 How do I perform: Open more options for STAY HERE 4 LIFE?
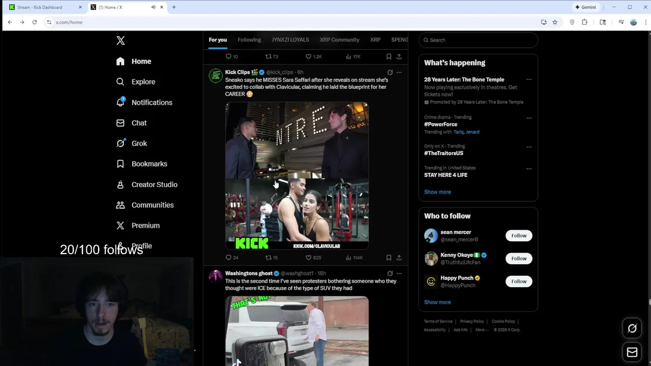529,169
